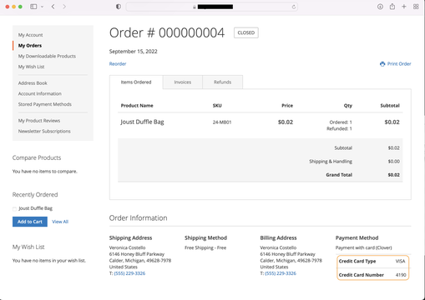Click the printer icon beside Print Order
The height and width of the screenshot is (300, 425).
click(382, 64)
